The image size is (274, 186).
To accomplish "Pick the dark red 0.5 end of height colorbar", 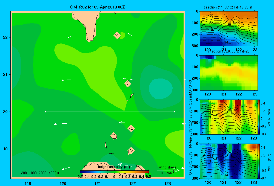I will click(x=148, y=172).
